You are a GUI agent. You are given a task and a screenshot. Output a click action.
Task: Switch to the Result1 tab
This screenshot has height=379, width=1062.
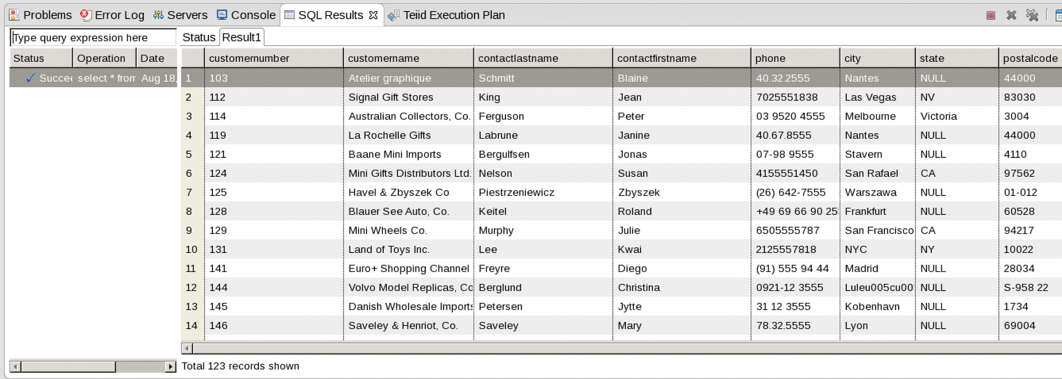242,37
